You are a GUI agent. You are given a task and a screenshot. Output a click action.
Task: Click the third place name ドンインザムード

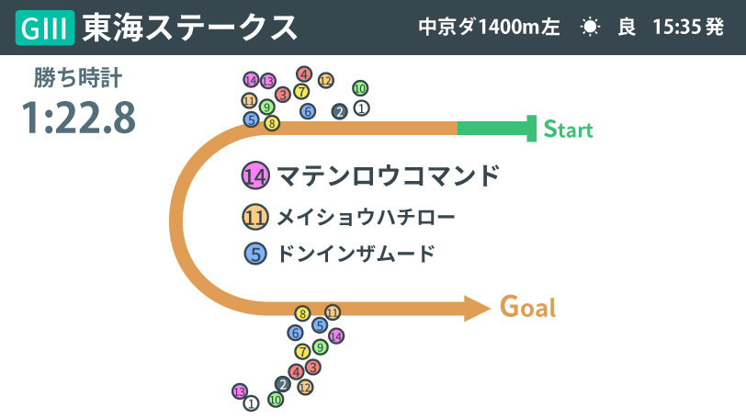[356, 254]
